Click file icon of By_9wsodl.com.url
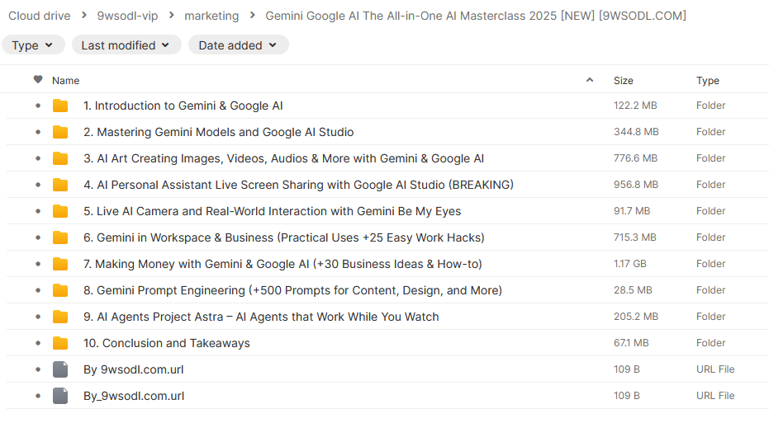The width and height of the screenshot is (769, 423). 60,396
